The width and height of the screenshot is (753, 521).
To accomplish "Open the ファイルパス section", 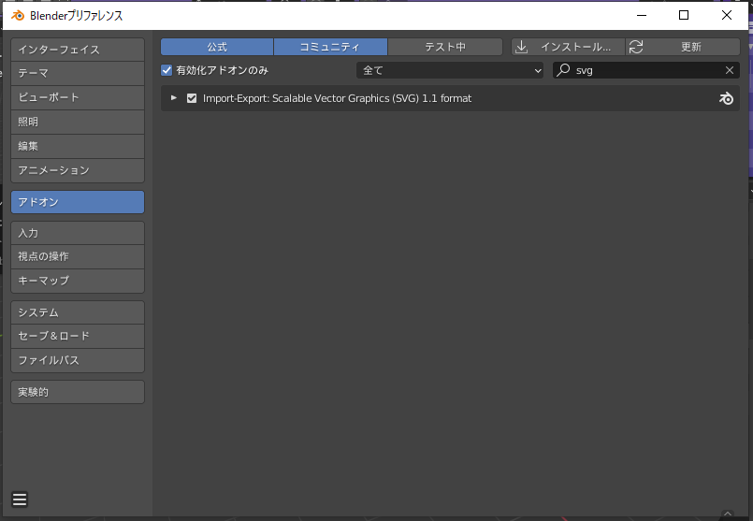I will tap(78, 360).
